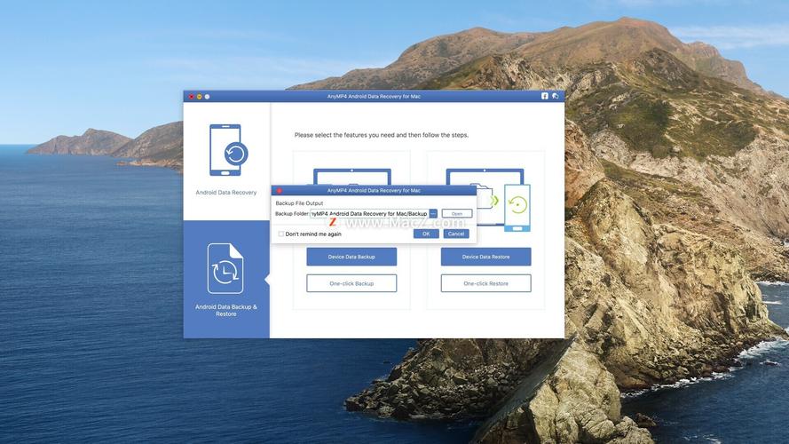Open the Facebook page icon in title bar
The image size is (789, 444).
(x=545, y=96)
